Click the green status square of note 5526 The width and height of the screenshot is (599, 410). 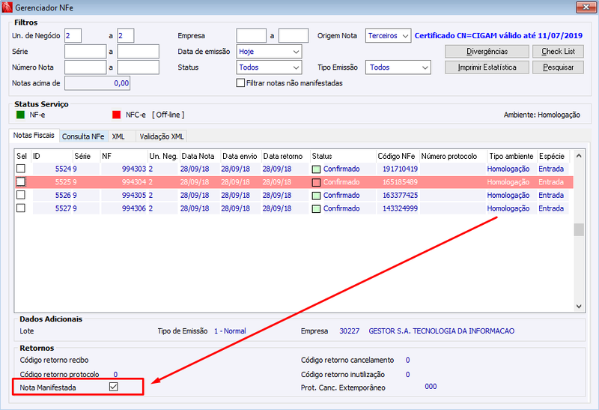click(316, 196)
